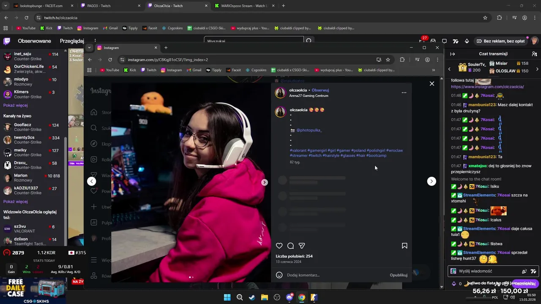Viewport: 541px width, 304px height.
Task: Open volume control in system tray
Action: 513,297
